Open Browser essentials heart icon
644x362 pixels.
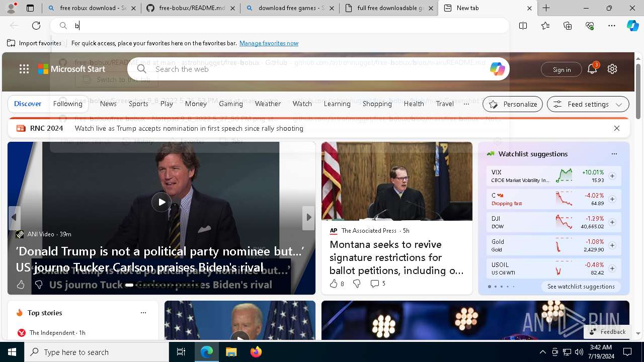[x=590, y=26]
